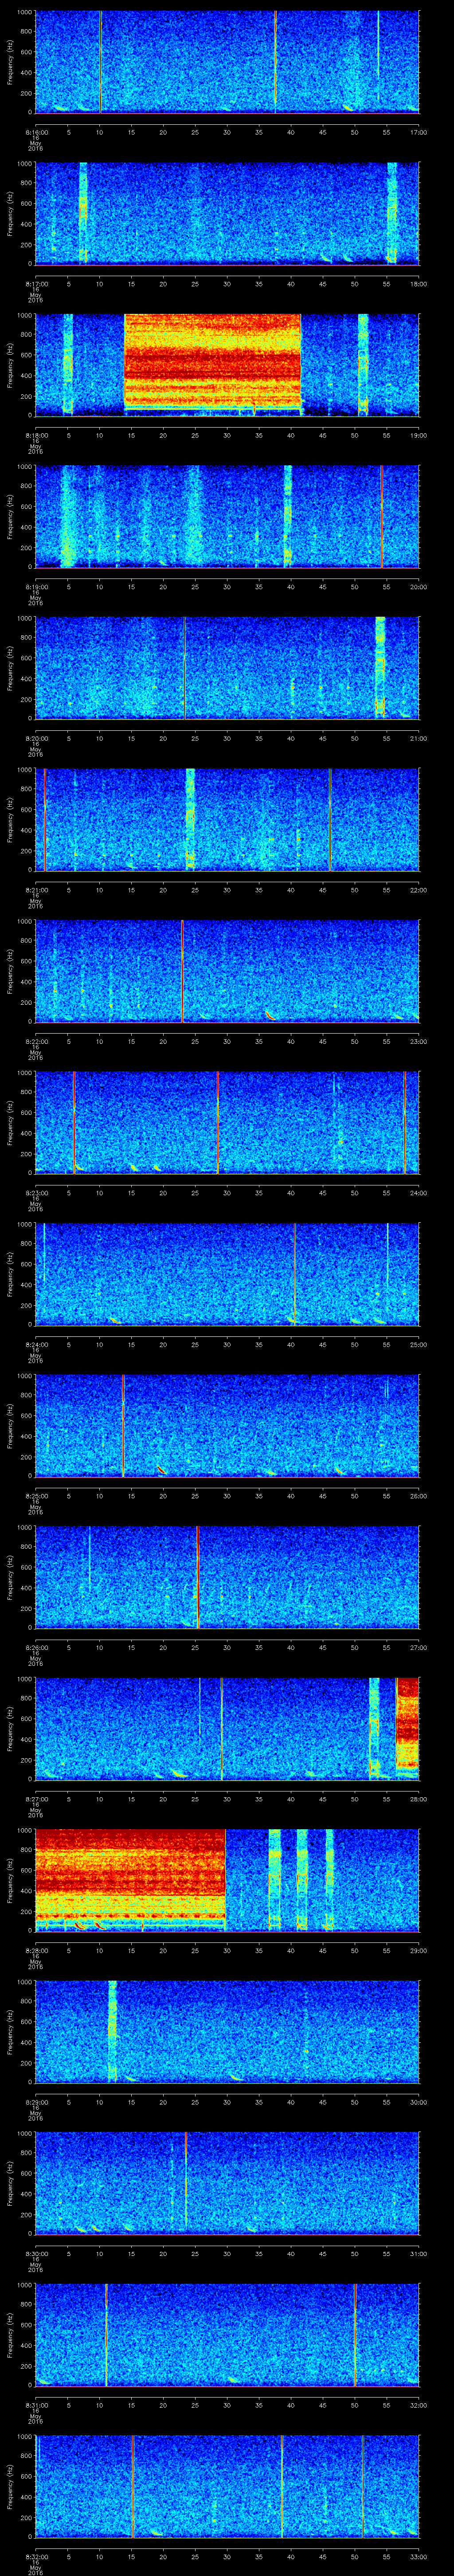Select the spectrogram starting at 8:31:00
Image resolution: width=454 pixels, height=2576 pixels.
click(227, 2334)
